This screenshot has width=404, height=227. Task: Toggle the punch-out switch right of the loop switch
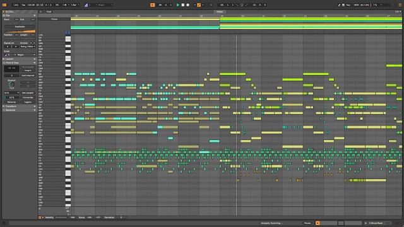click(x=246, y=5)
